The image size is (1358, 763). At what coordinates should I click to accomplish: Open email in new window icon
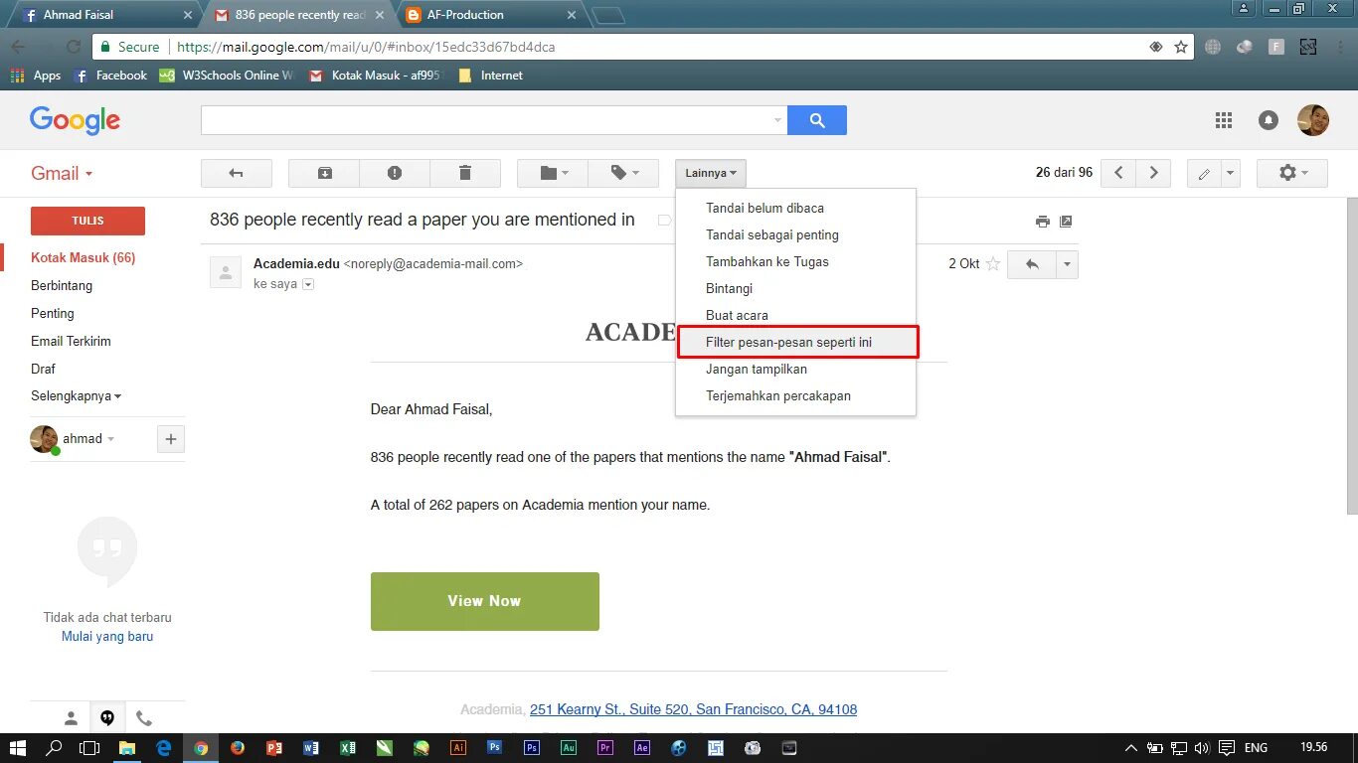point(1066,222)
